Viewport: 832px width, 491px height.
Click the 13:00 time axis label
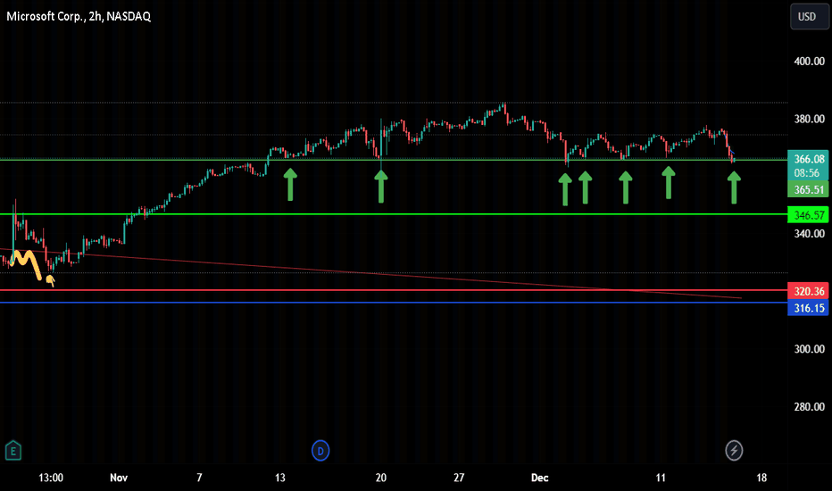click(50, 478)
